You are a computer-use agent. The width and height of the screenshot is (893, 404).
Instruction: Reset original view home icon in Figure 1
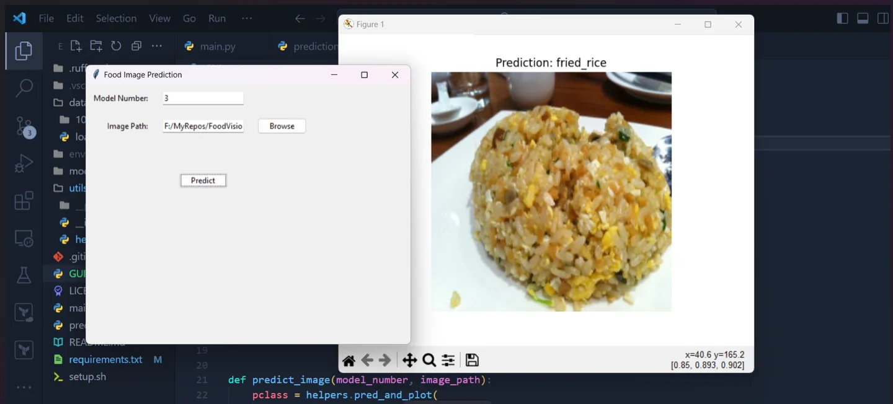pos(349,360)
